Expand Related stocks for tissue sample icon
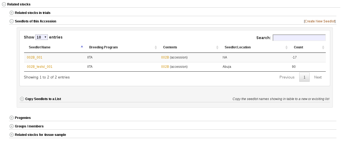The height and width of the screenshot is (143, 343). click(11, 135)
